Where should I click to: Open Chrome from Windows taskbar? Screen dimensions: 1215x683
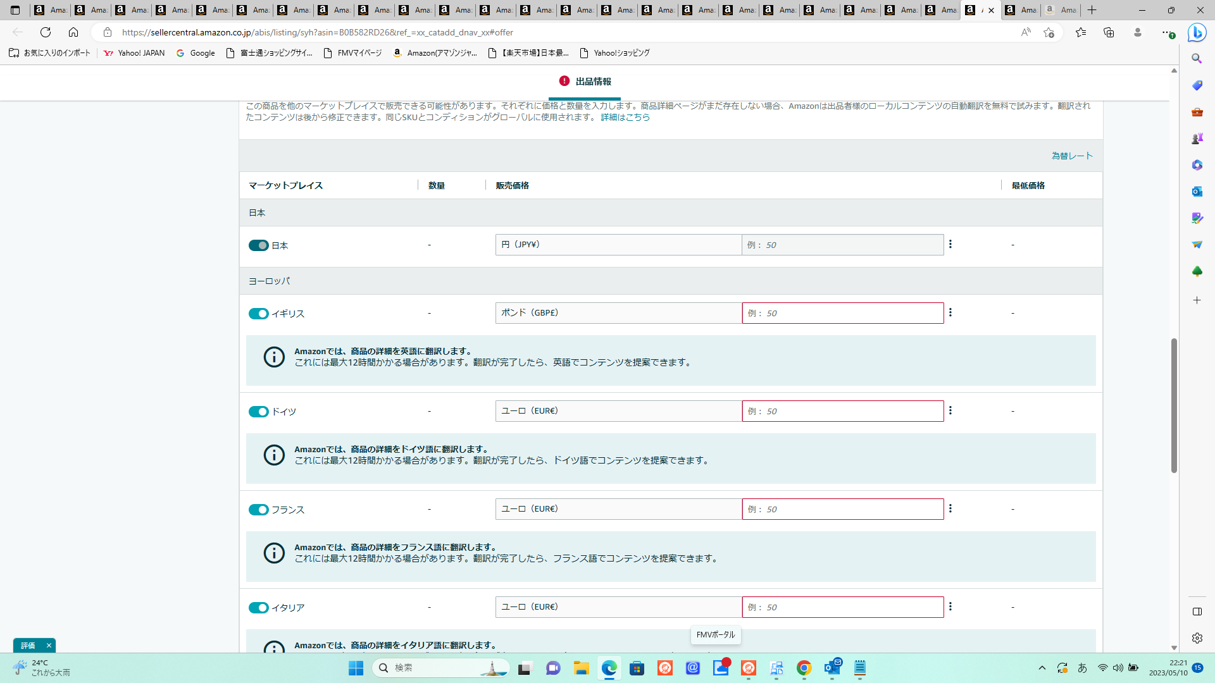[x=804, y=668]
